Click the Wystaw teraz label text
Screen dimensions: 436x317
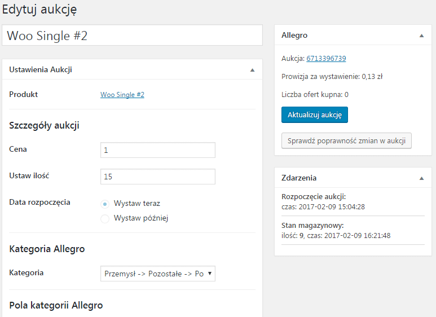coord(137,203)
